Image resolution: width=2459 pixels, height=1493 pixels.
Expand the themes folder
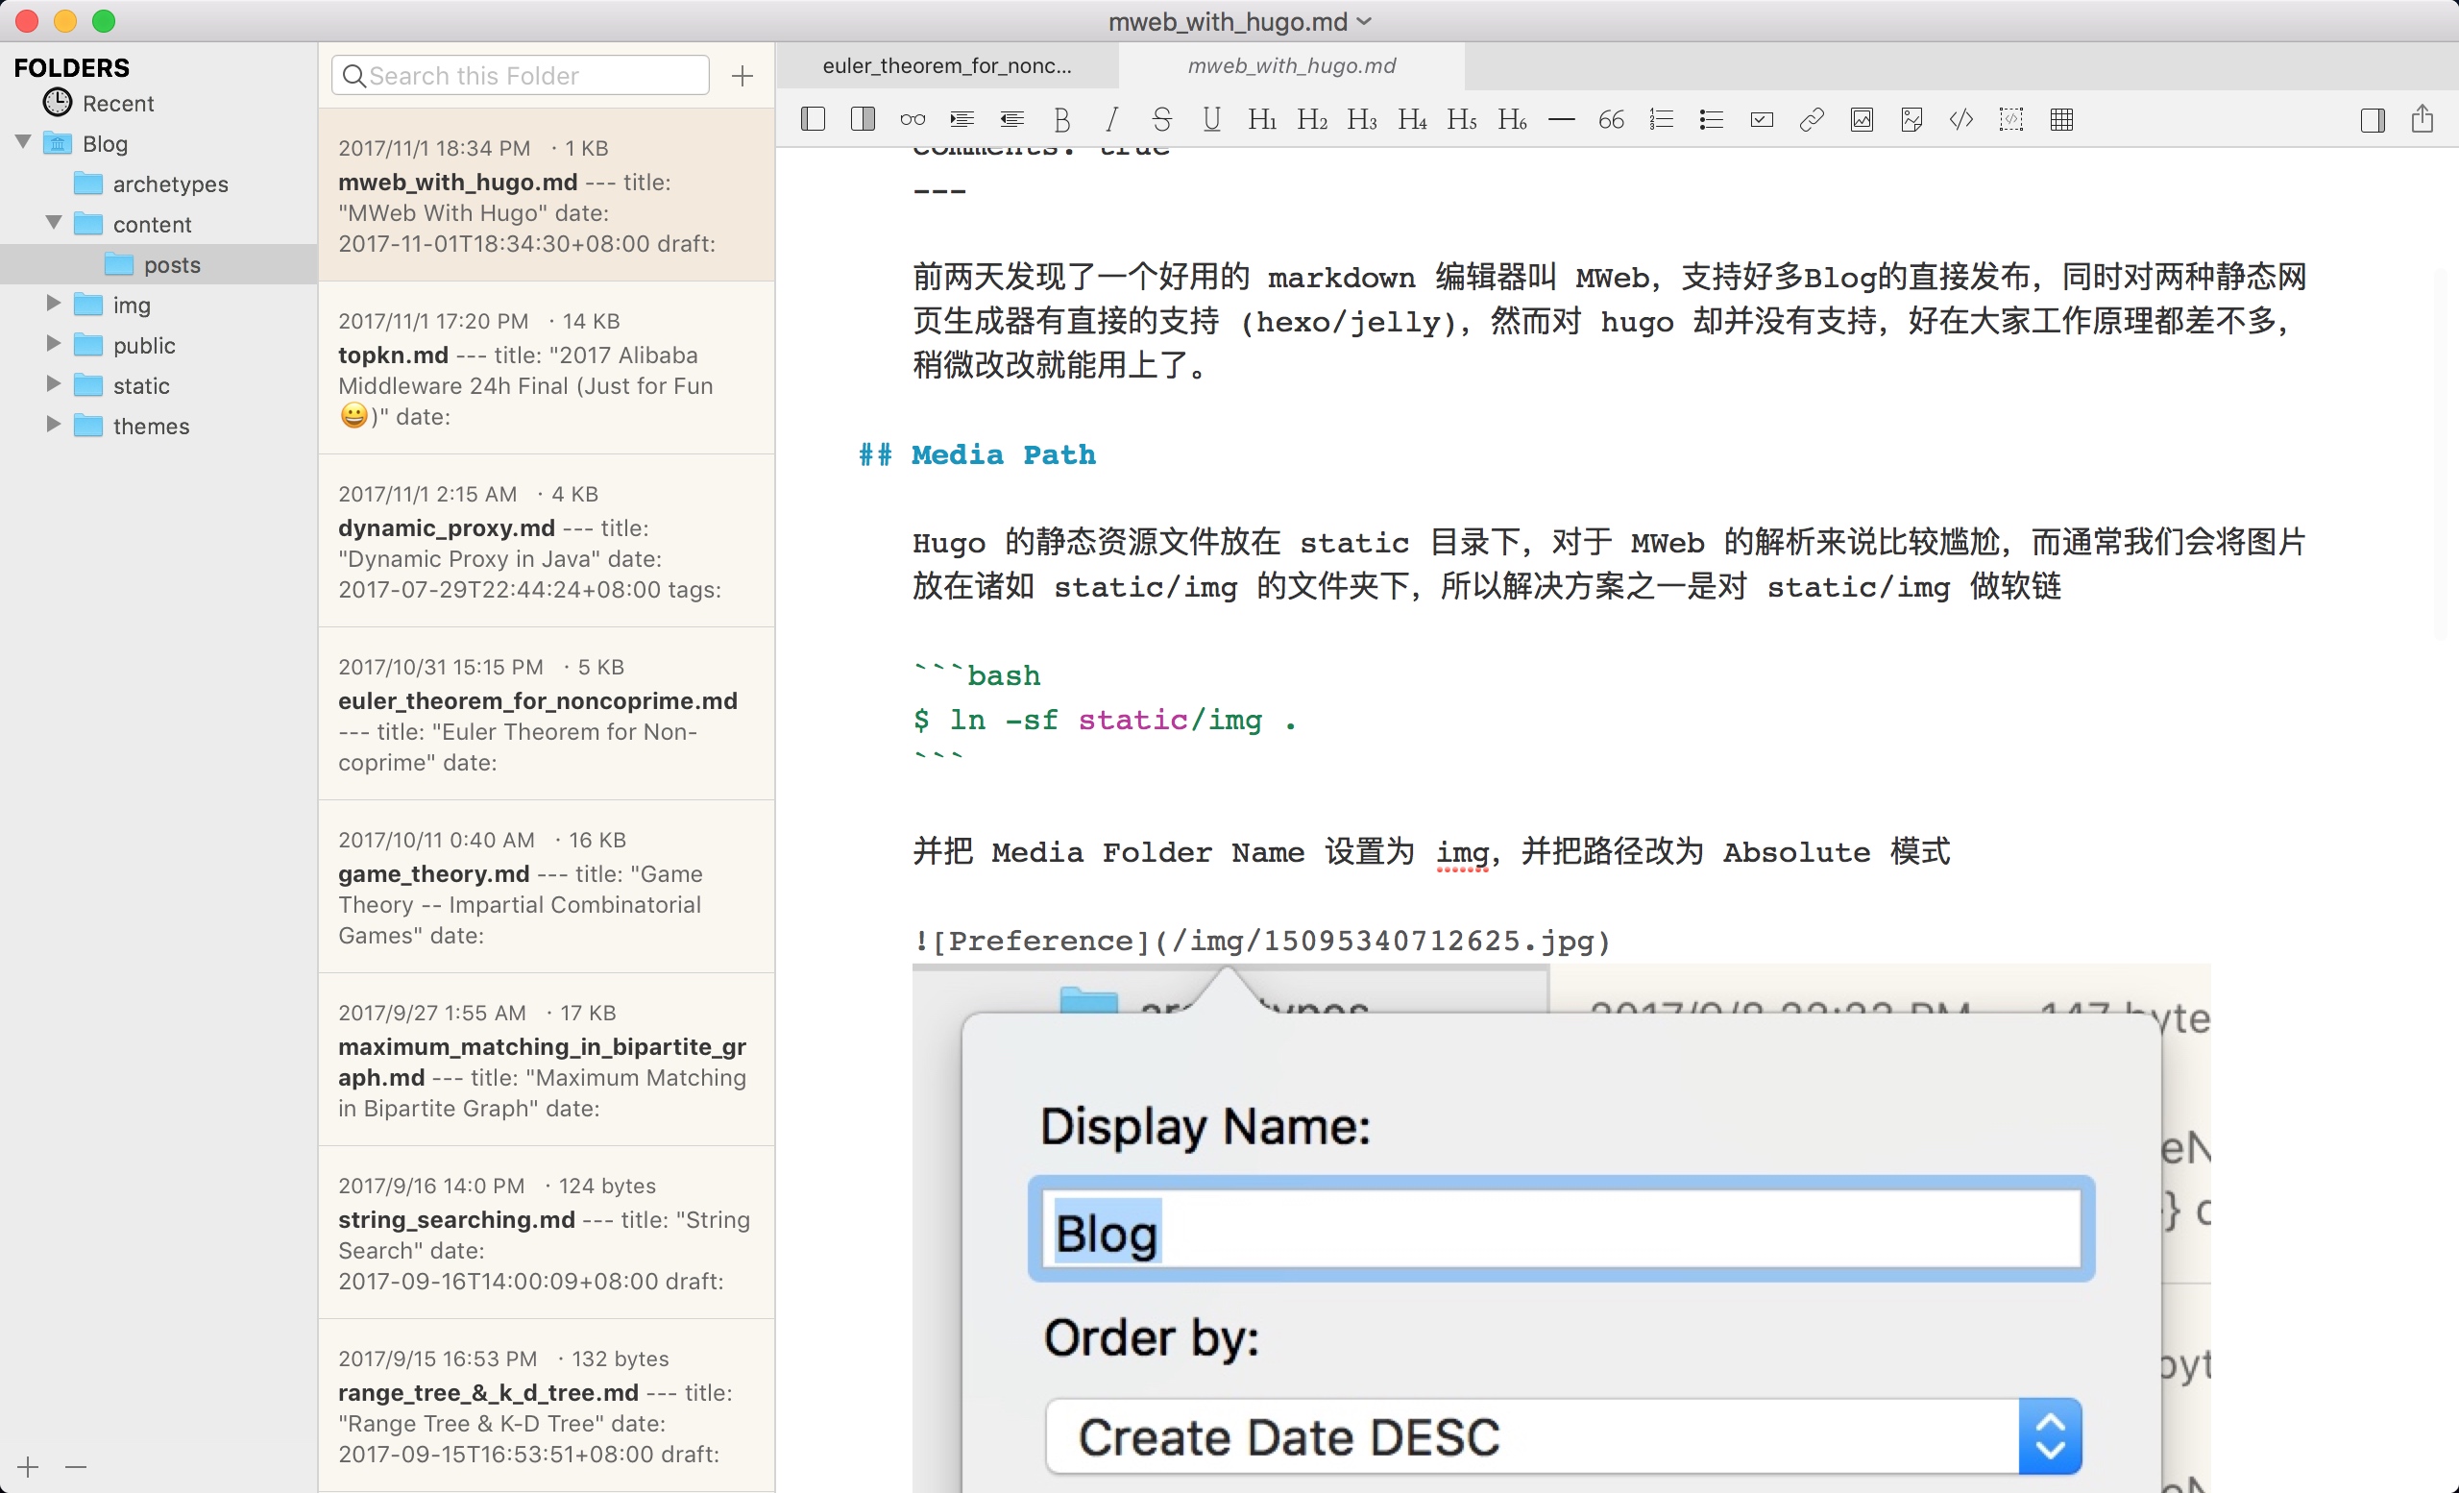pos(54,426)
